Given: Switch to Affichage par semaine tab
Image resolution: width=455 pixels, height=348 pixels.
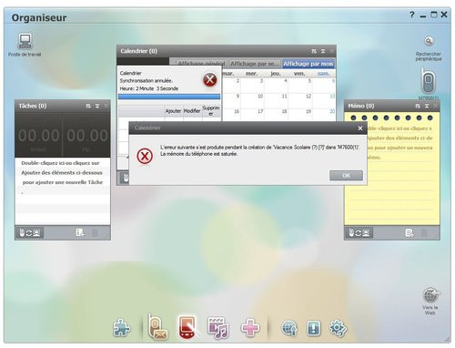Looking at the screenshot, I should (x=254, y=64).
